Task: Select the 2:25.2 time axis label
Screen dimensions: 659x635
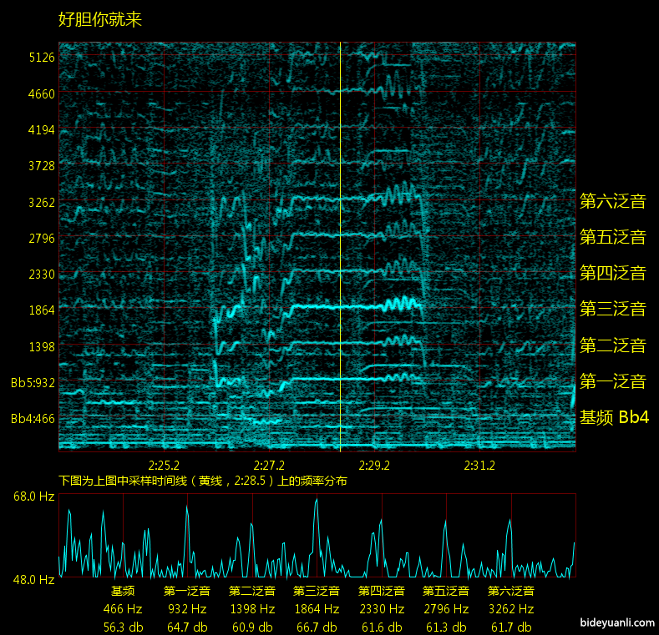Action: click(x=165, y=465)
